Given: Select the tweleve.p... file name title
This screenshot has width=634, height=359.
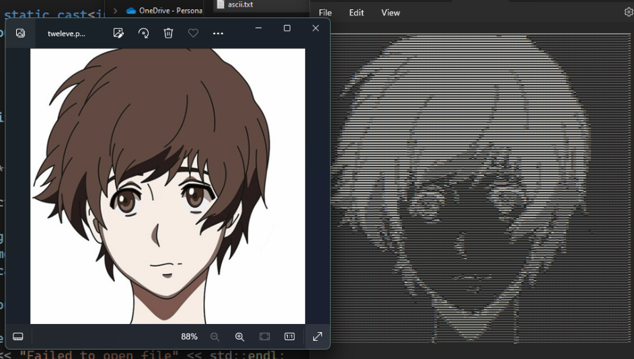Looking at the screenshot, I should 67,34.
